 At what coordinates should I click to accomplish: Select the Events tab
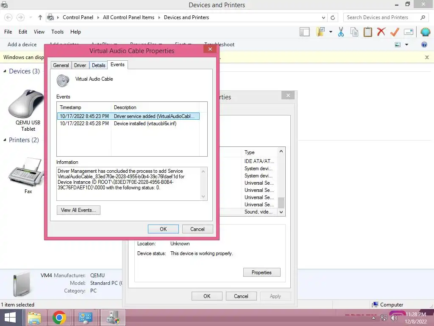click(118, 65)
